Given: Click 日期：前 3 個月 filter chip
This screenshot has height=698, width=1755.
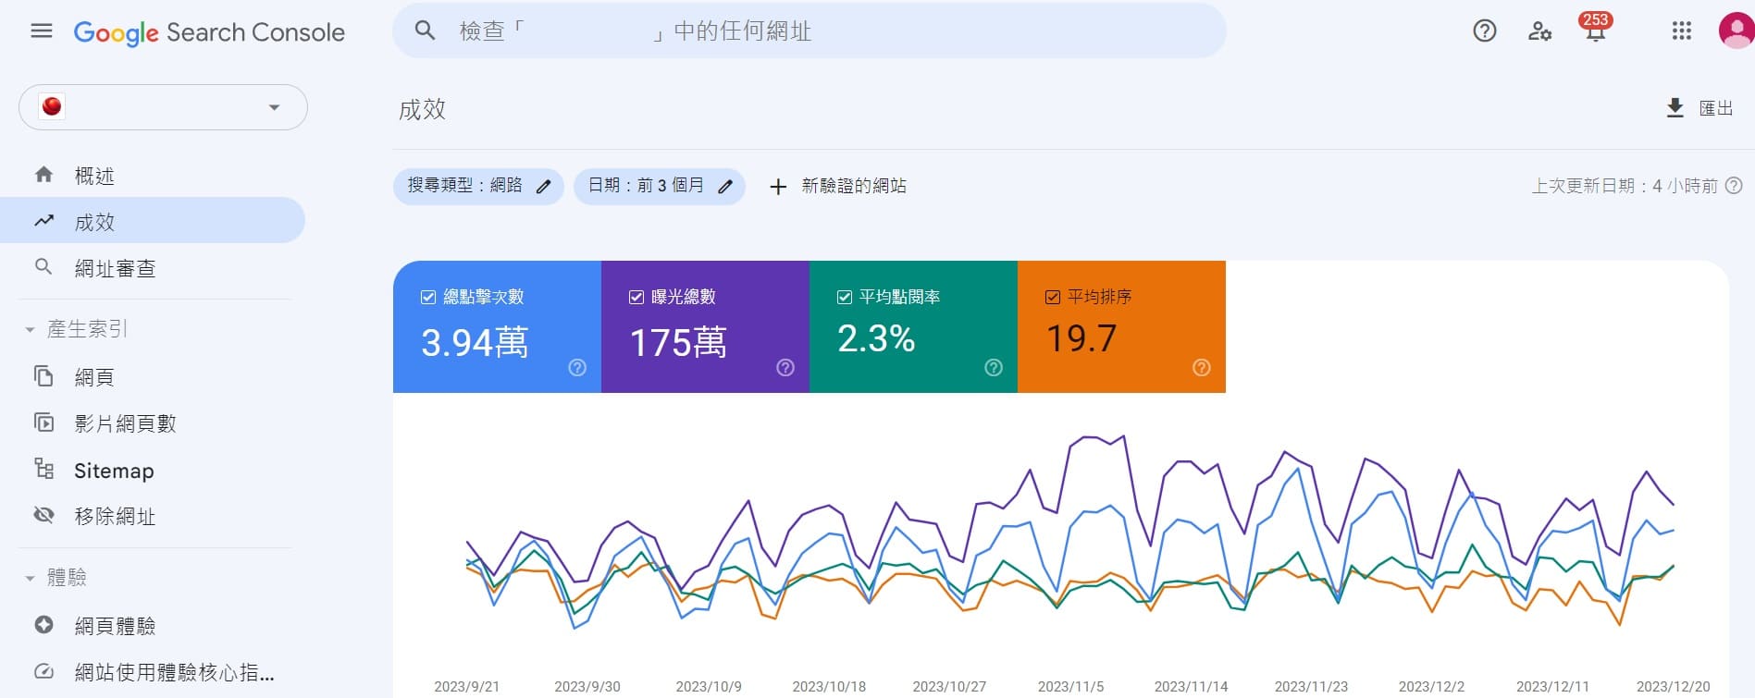Looking at the screenshot, I should (660, 186).
